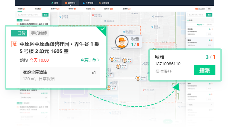Click the green 指派 assign button
Image resolution: width=228 pixels, height=127 pixels.
(205, 70)
